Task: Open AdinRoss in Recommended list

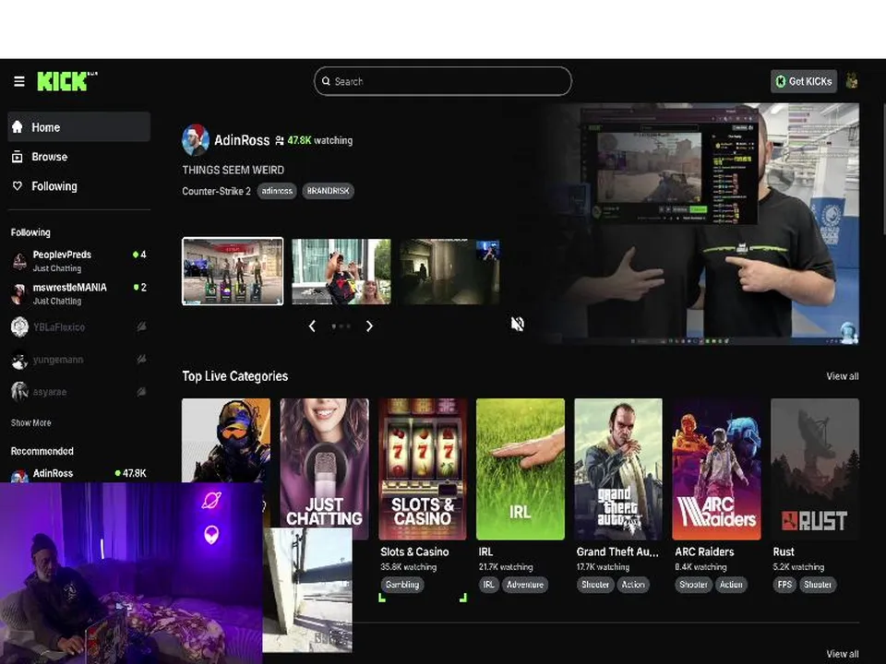Action: [79, 473]
